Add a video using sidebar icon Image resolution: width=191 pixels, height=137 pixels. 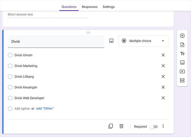(182, 72)
